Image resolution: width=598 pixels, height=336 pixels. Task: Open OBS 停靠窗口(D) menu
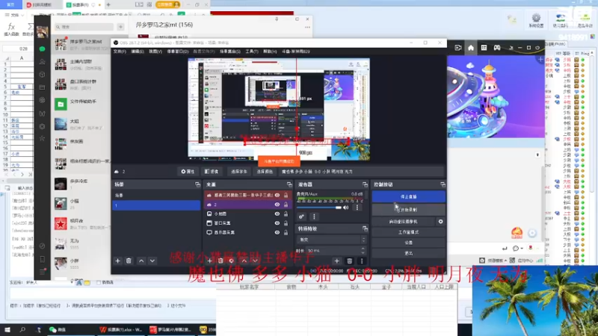178,52
